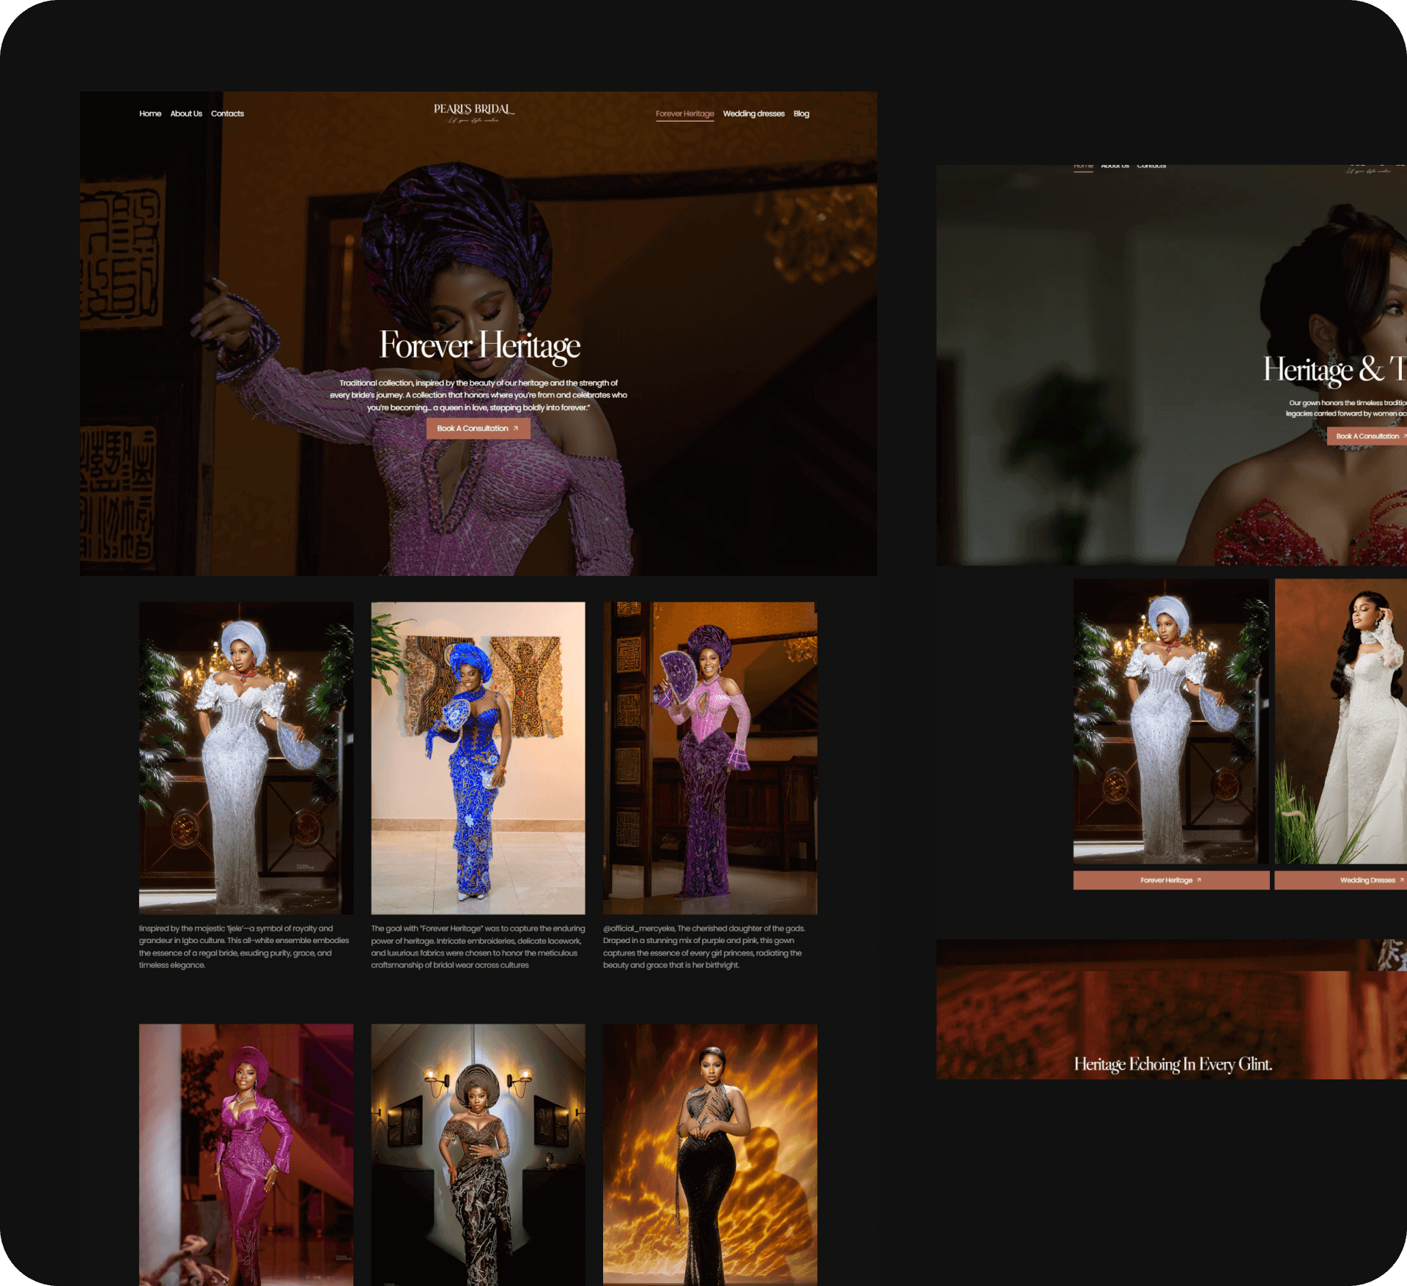Open the Contacts nav link
Image resolution: width=1407 pixels, height=1286 pixels.
coord(227,114)
